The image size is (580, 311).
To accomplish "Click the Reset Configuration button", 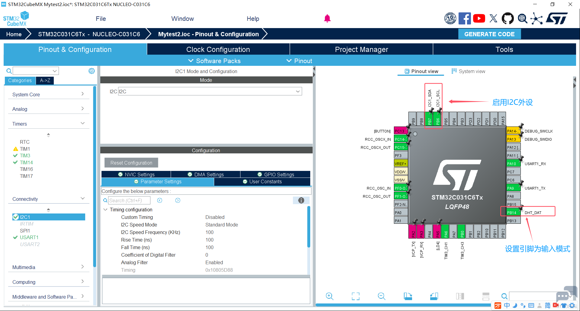I will [131, 163].
